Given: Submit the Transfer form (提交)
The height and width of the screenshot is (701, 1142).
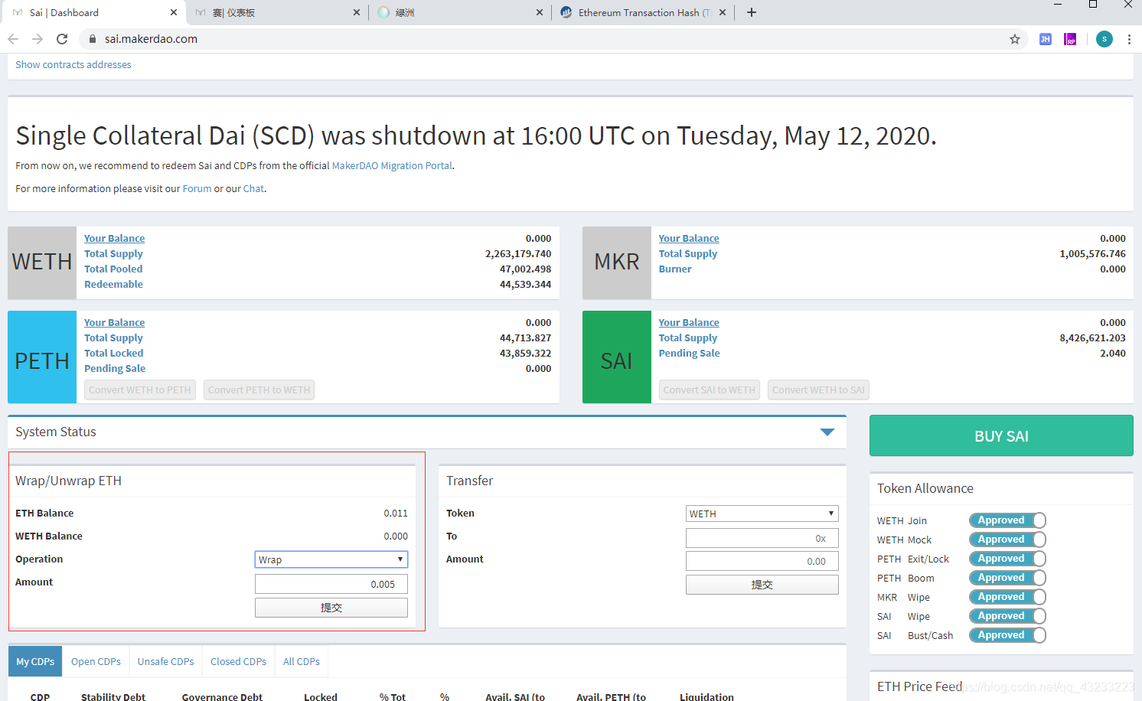Looking at the screenshot, I should (762, 585).
